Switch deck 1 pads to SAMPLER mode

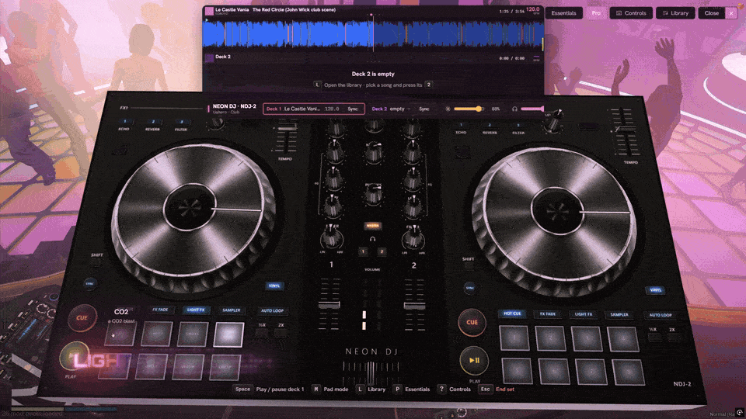click(x=232, y=310)
